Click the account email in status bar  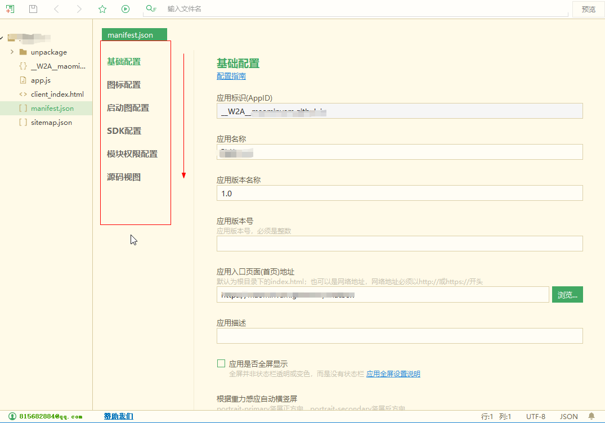coord(51,416)
